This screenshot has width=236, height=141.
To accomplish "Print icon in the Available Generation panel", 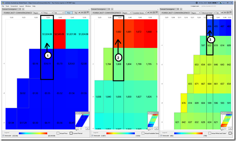I will (154, 12).
